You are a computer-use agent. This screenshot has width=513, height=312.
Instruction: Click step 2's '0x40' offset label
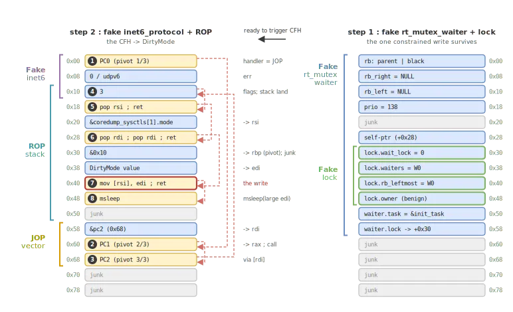tap(73, 183)
